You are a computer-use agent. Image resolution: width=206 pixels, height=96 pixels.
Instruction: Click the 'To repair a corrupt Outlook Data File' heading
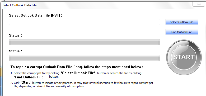coord(77,67)
